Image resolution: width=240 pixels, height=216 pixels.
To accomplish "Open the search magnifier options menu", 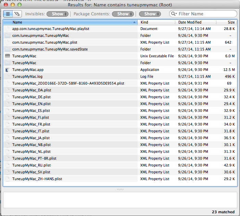I will 174,14.
